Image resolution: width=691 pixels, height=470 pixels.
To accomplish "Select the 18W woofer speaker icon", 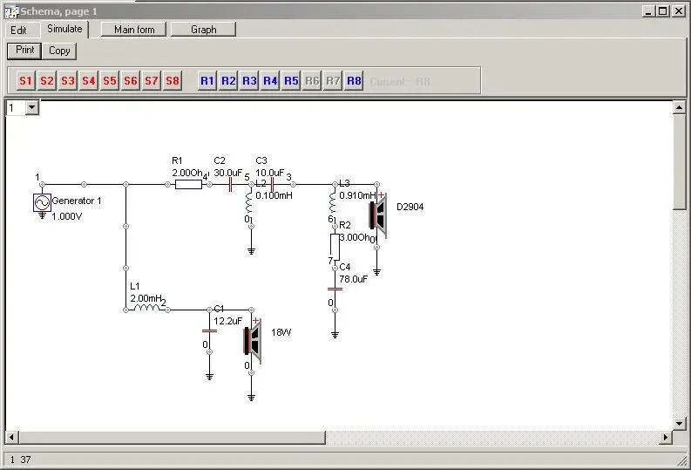I will point(253,340).
